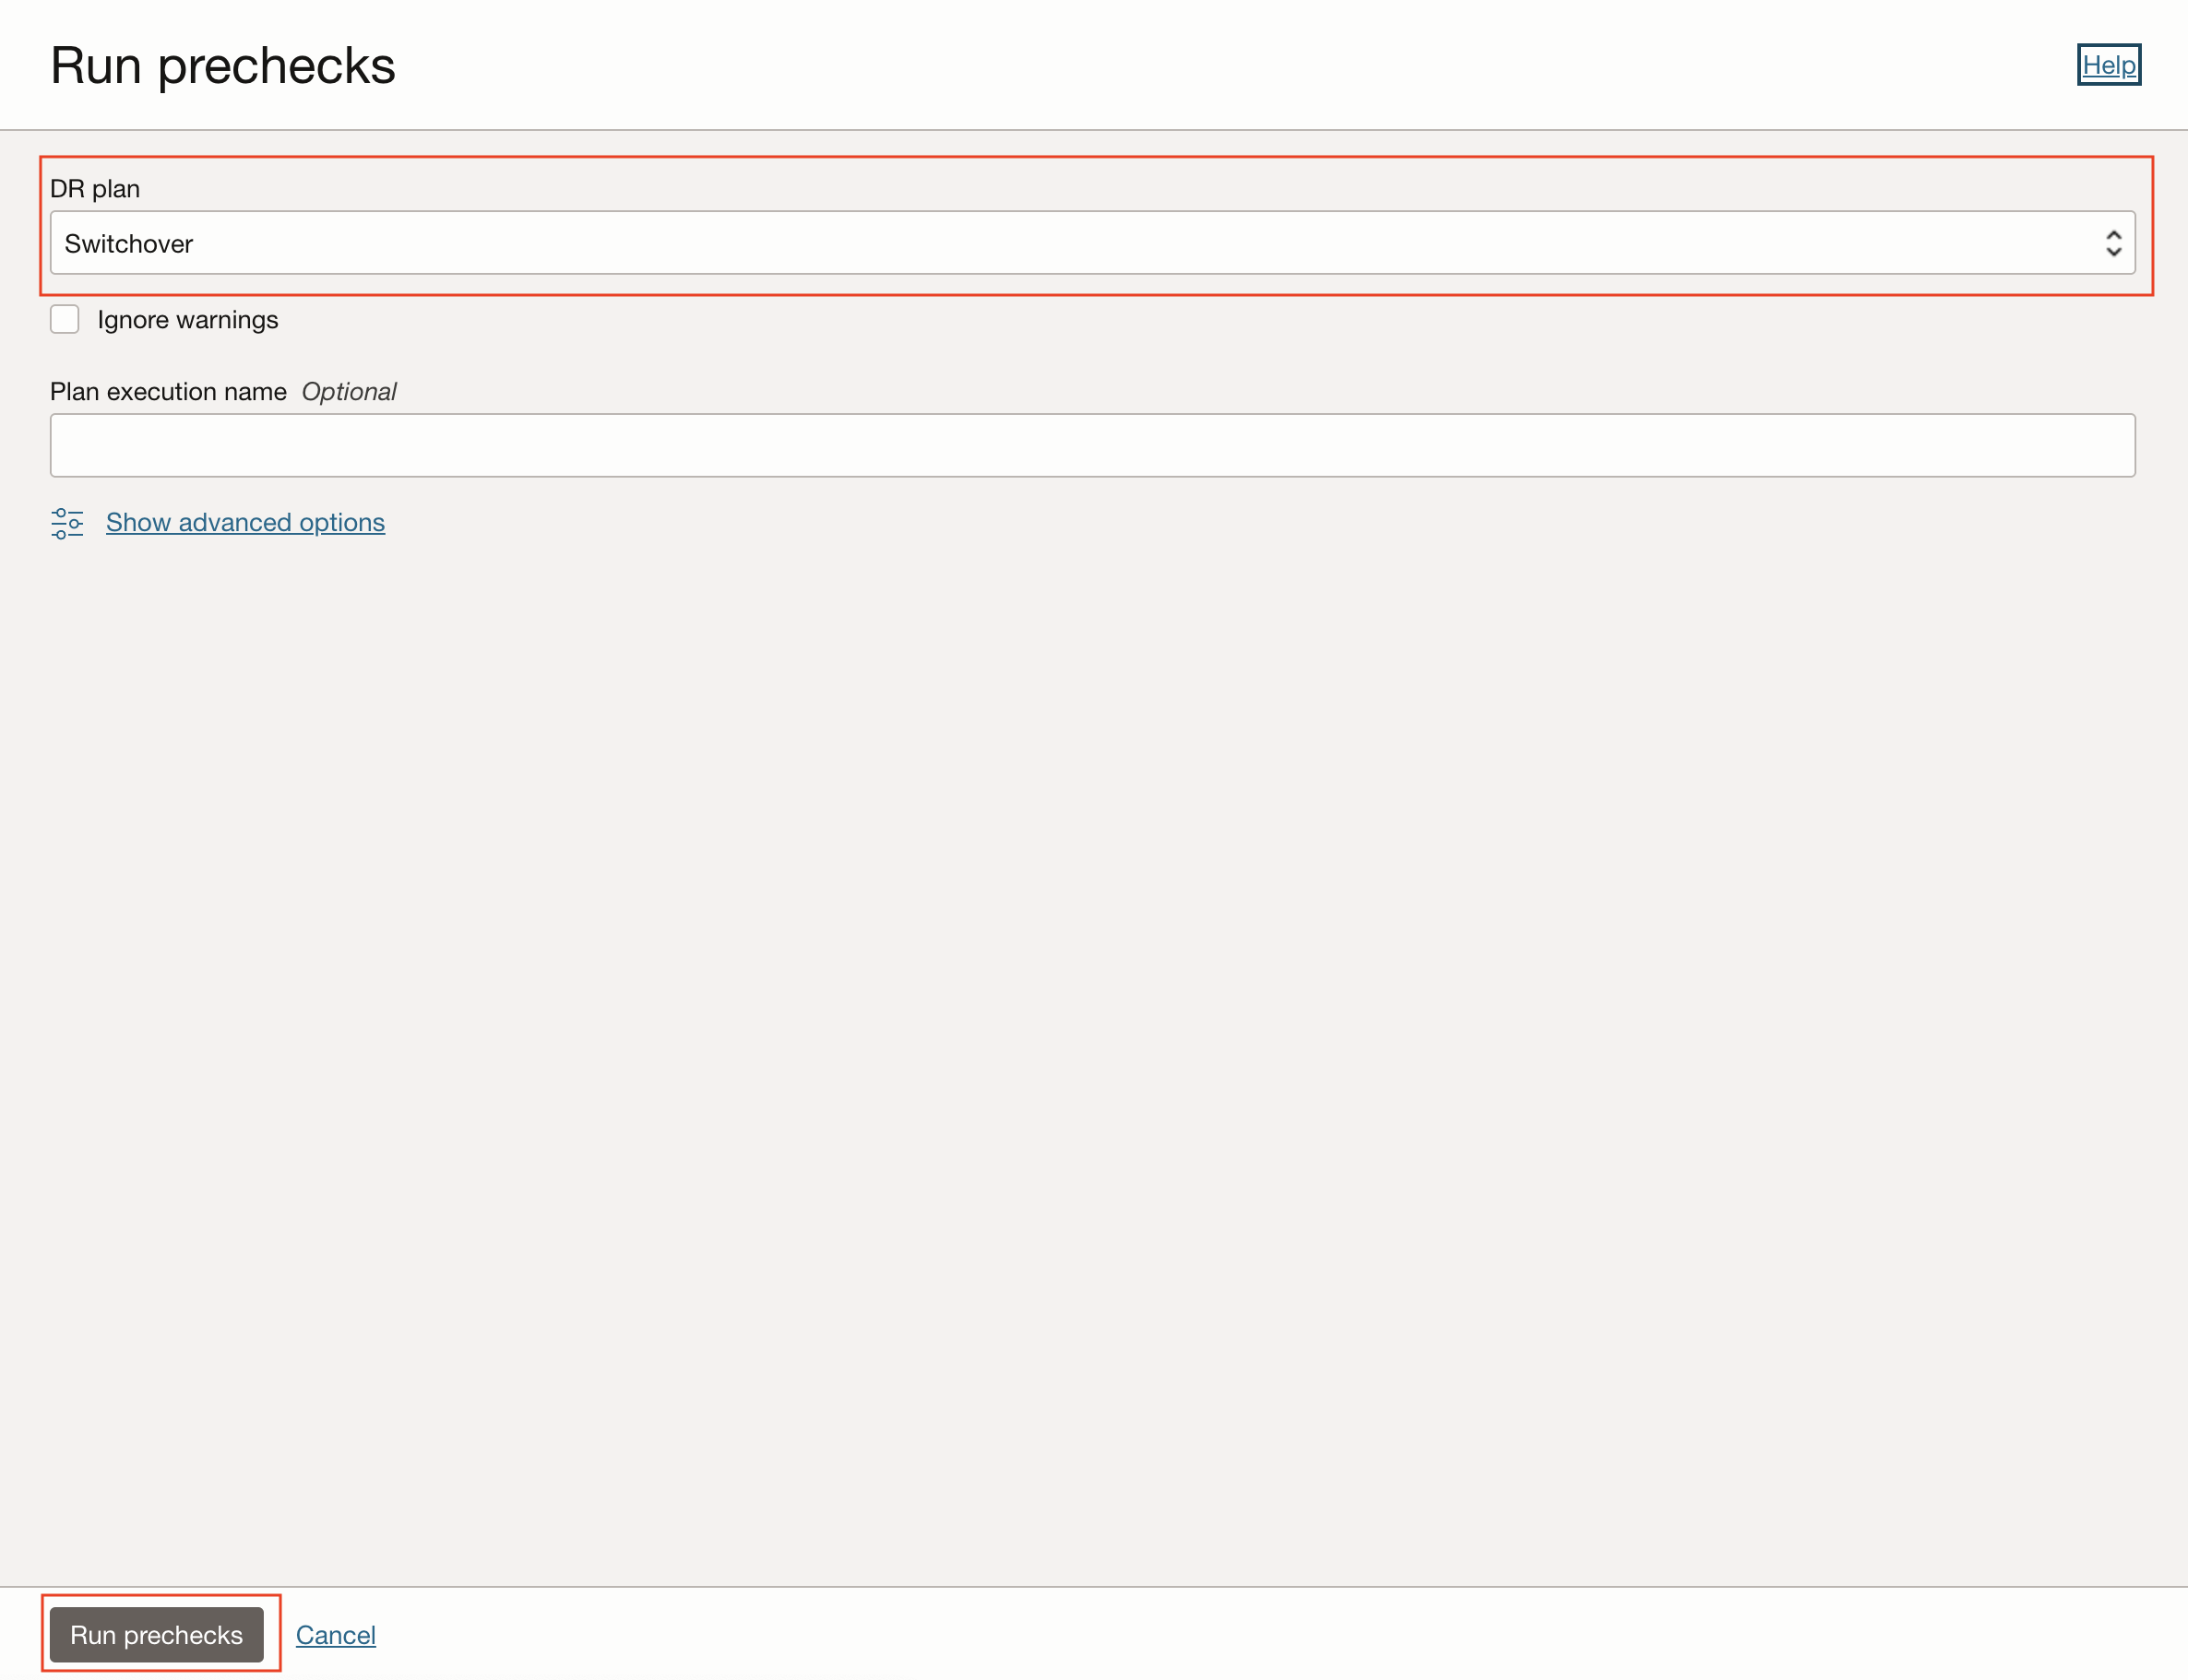The width and height of the screenshot is (2188, 1680).
Task: Change the selected DR plan from Switchover
Action: click(1090, 243)
